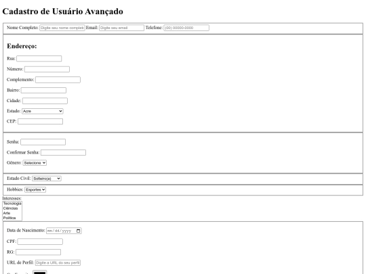The image size is (366, 274).
Task: Focus the Email input field
Action: (121, 28)
